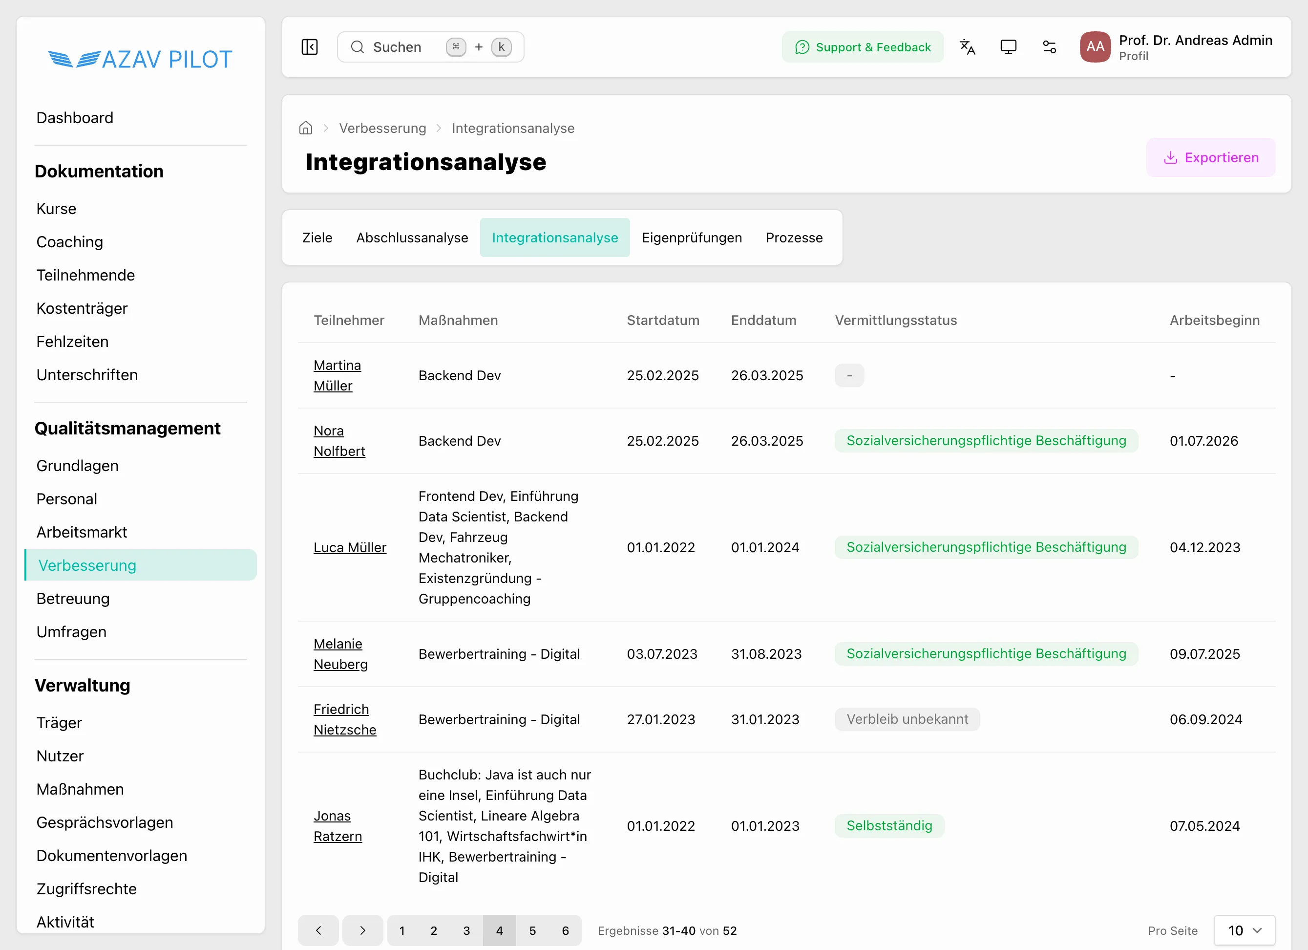Switch to the Ziele tab

(317, 238)
